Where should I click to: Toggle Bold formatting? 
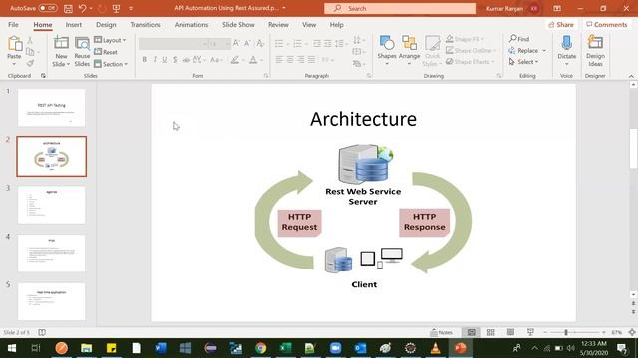coord(144,60)
